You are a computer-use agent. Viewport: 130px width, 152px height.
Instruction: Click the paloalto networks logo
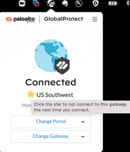coord(21,19)
